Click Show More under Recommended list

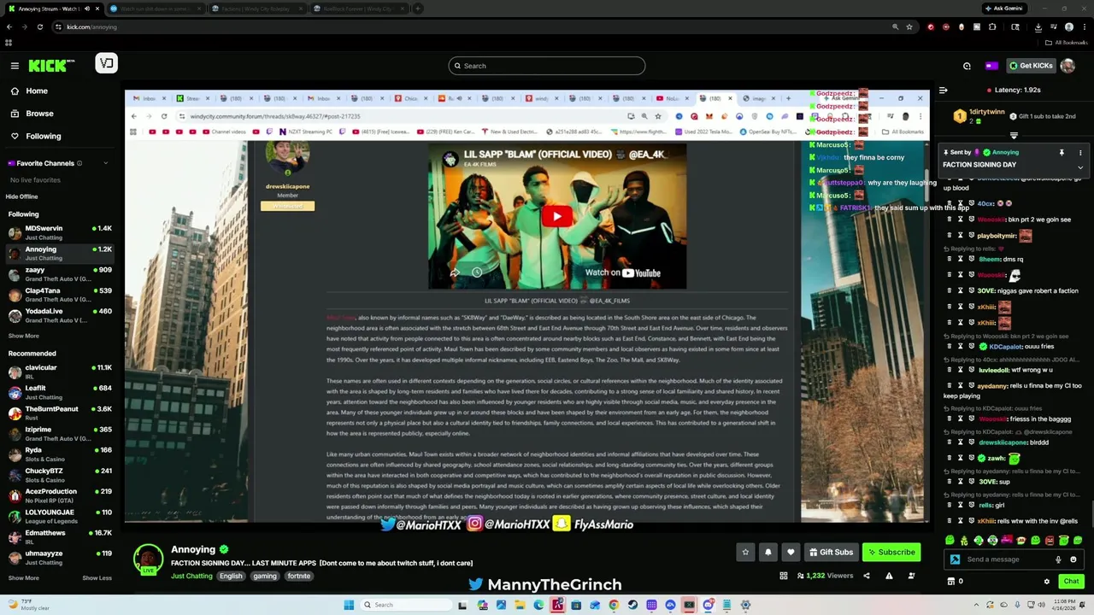pos(23,578)
